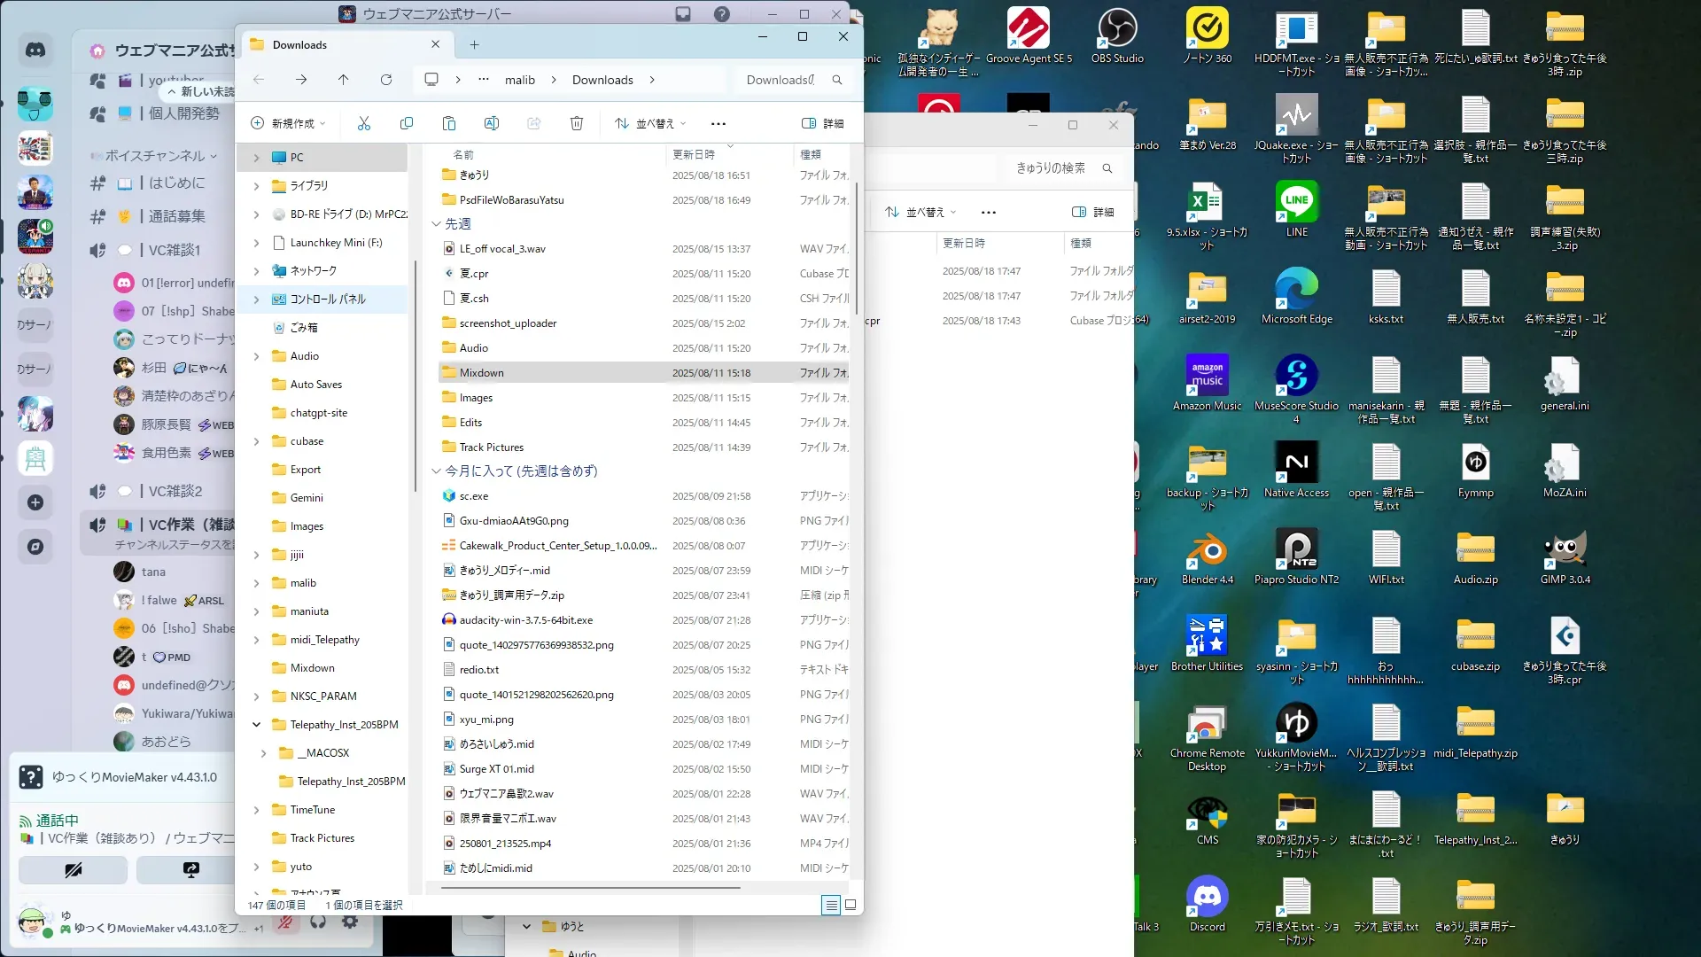Viewport: 1701px width, 957px height.
Task: Click the Refresh icon in Downloads window
Action: tap(386, 80)
